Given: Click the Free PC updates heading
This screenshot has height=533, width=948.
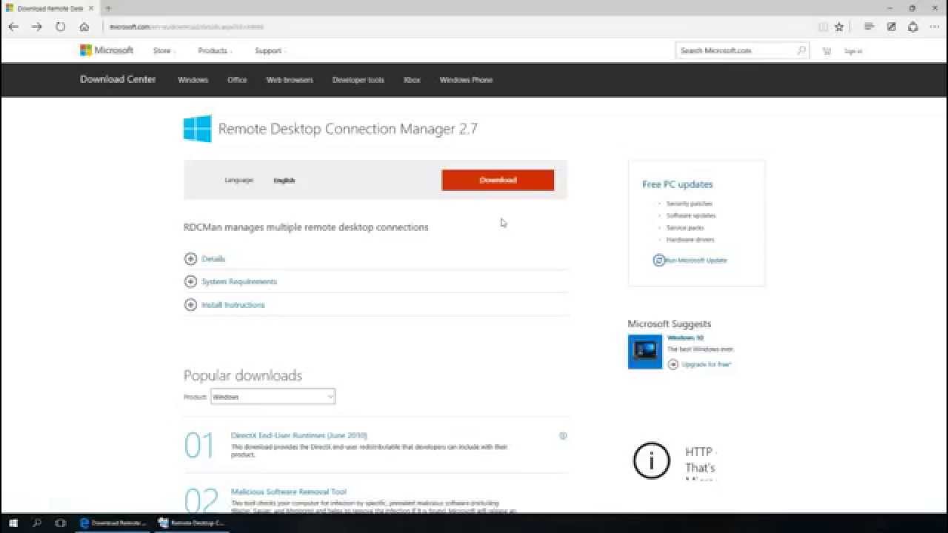Looking at the screenshot, I should pyautogui.click(x=678, y=184).
